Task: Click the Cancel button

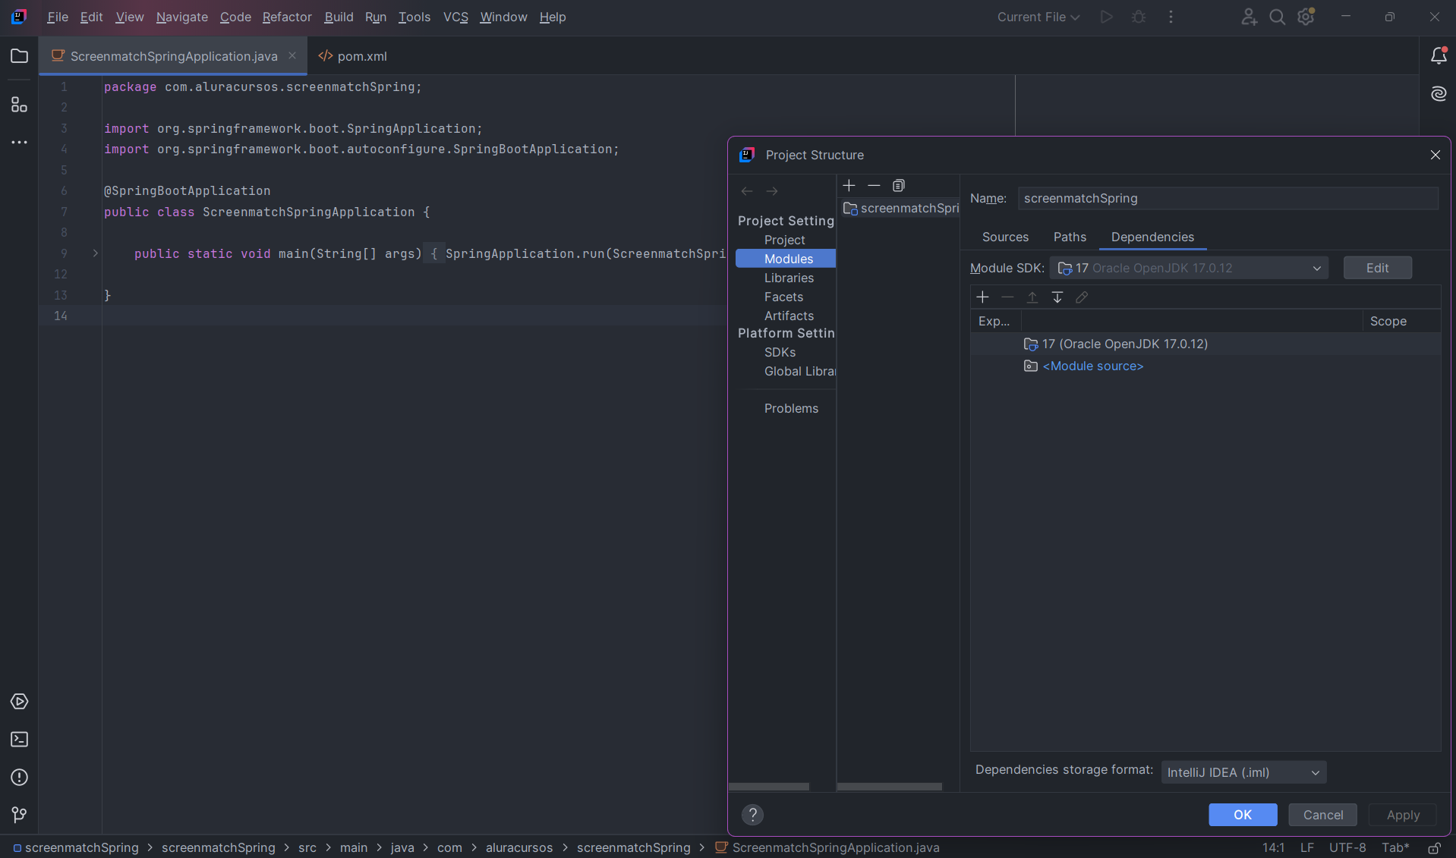Action: click(1322, 815)
